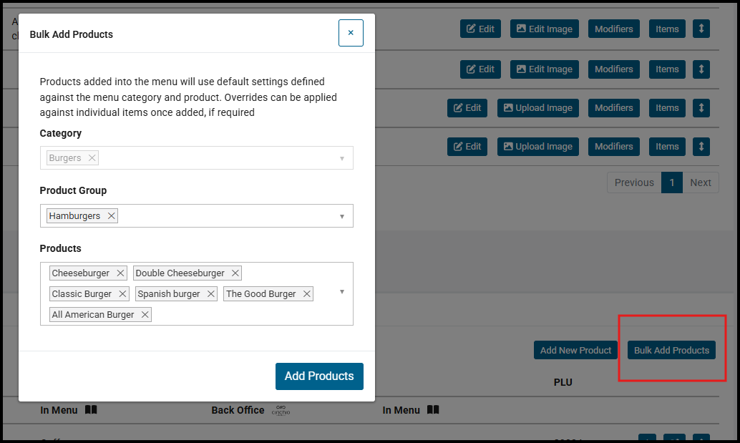Remove Hamburgers from the Product Group field

coord(111,216)
